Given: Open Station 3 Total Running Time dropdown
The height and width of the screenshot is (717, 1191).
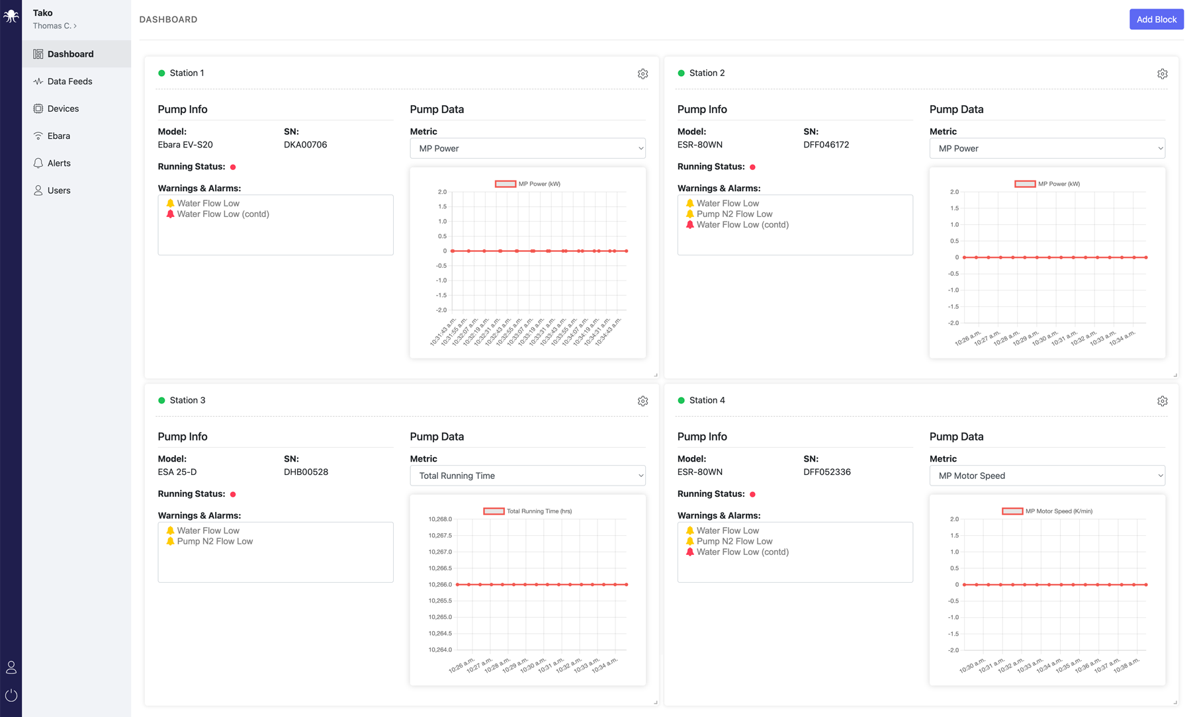Looking at the screenshot, I should [527, 476].
